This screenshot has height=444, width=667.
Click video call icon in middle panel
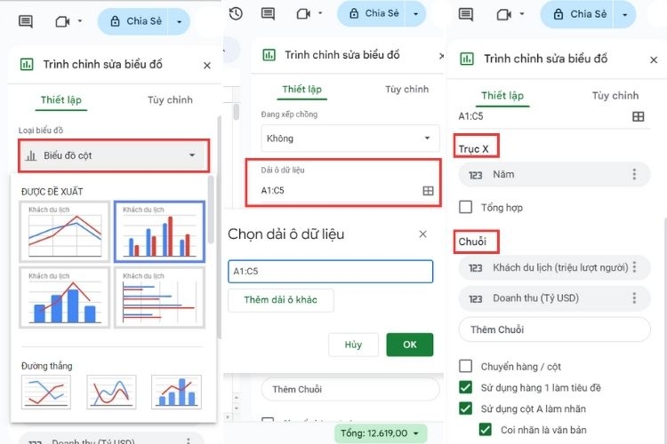click(304, 14)
